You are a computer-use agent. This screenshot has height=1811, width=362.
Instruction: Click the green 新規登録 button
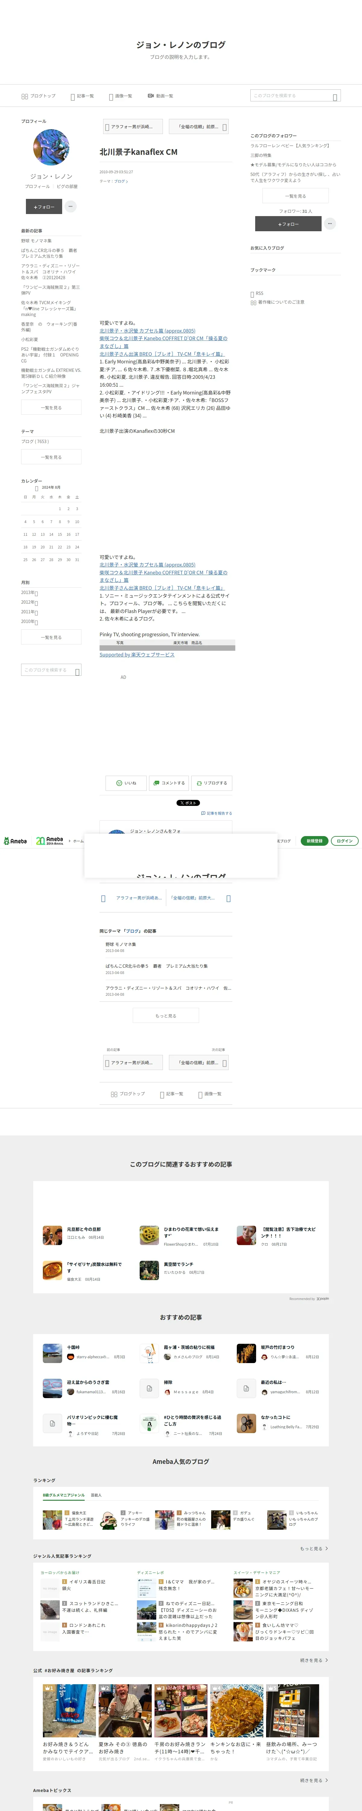coord(314,841)
